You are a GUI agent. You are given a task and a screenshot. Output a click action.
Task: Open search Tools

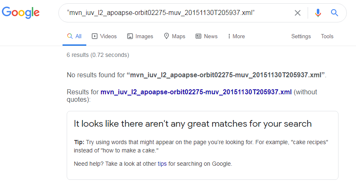tap(327, 36)
